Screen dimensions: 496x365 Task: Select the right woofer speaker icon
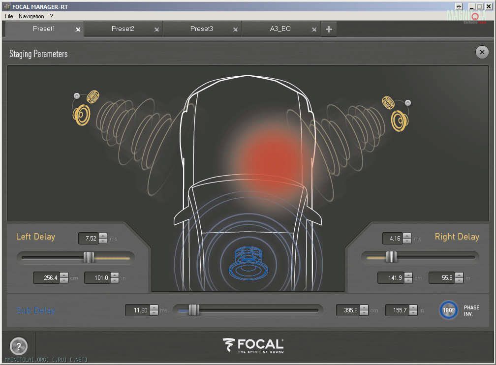click(x=400, y=121)
